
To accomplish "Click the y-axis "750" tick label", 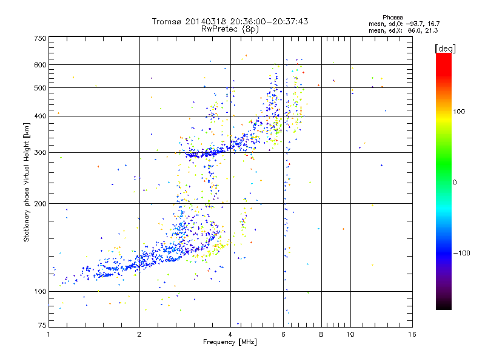I will pyautogui.click(x=40, y=38).
